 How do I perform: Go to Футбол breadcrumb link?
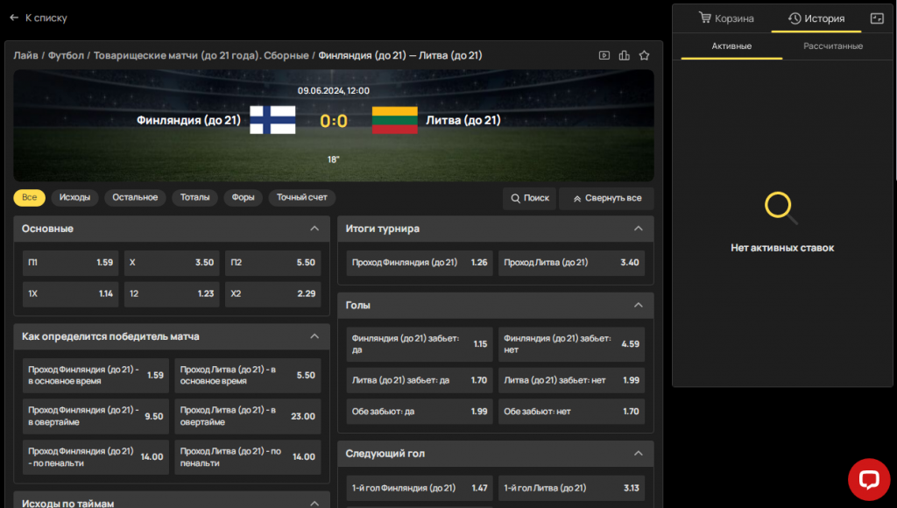point(66,55)
